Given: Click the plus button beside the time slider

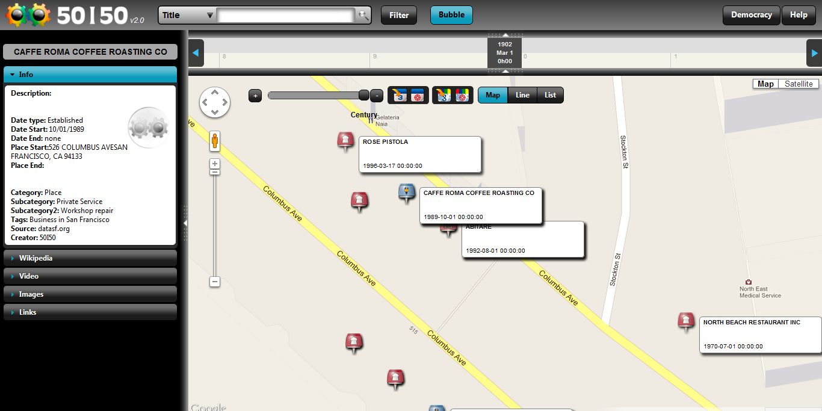Looking at the screenshot, I should 255,95.
